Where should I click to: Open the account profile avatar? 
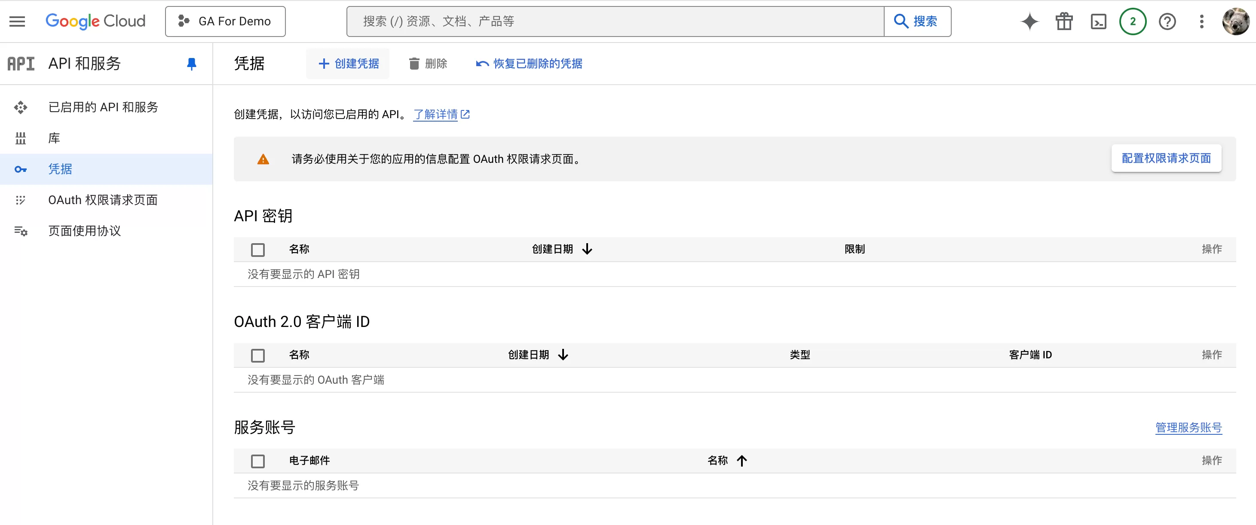[x=1235, y=21]
